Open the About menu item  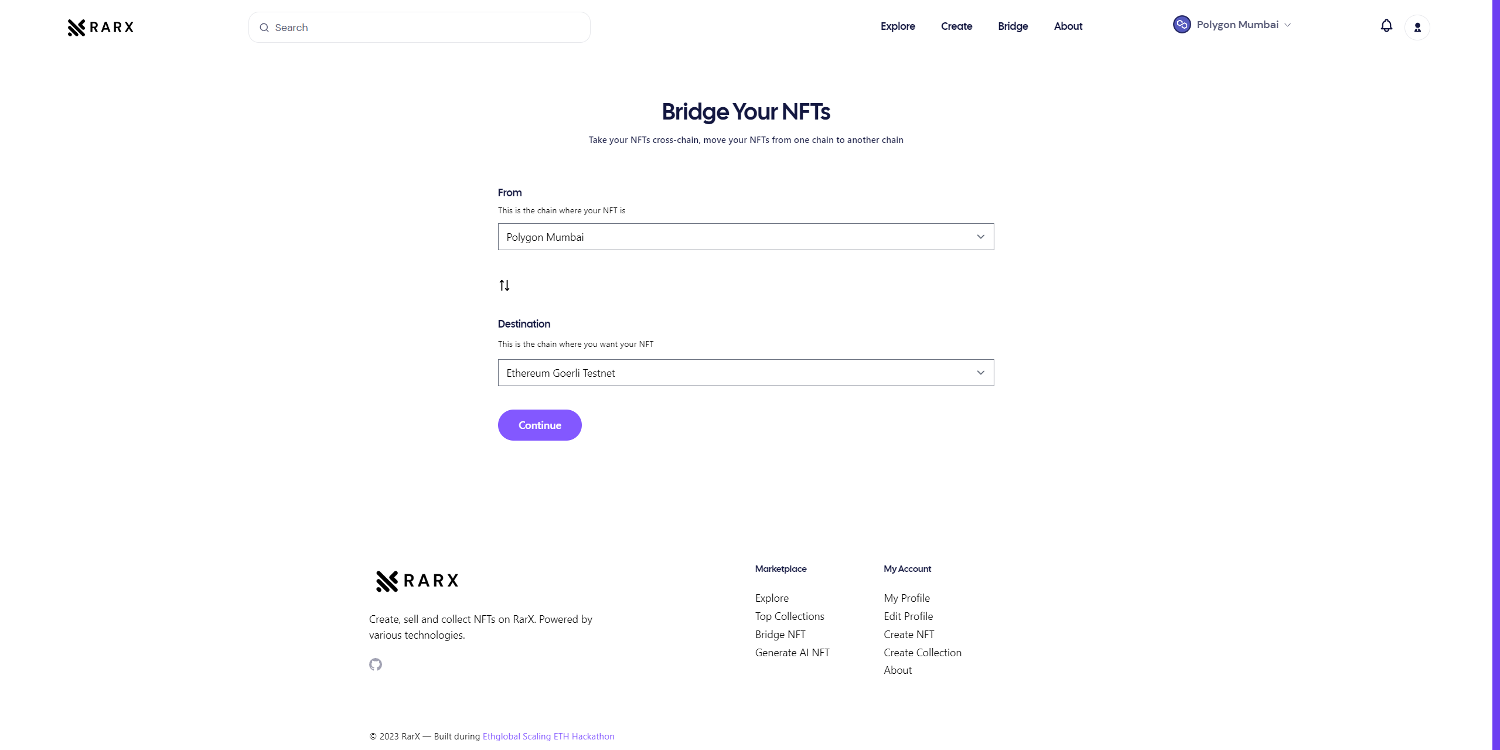(1068, 26)
